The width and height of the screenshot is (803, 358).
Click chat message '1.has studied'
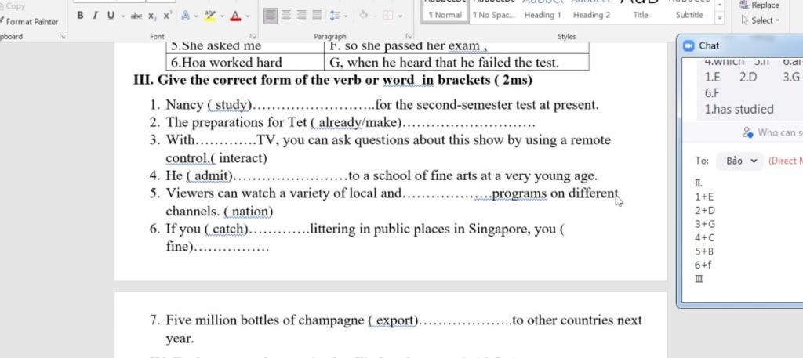[x=739, y=109]
